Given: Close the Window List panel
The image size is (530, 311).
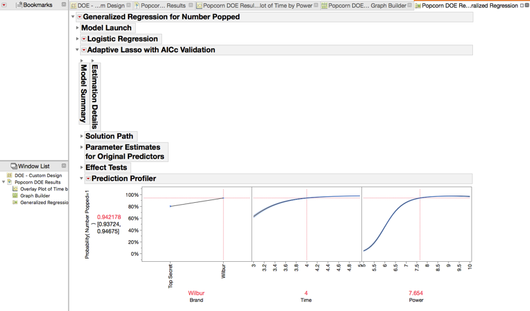Looking at the screenshot, I should 64,165.
